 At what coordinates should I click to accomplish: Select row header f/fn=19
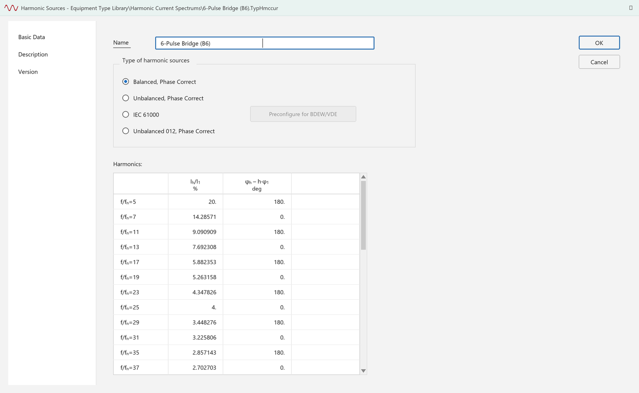click(x=141, y=277)
